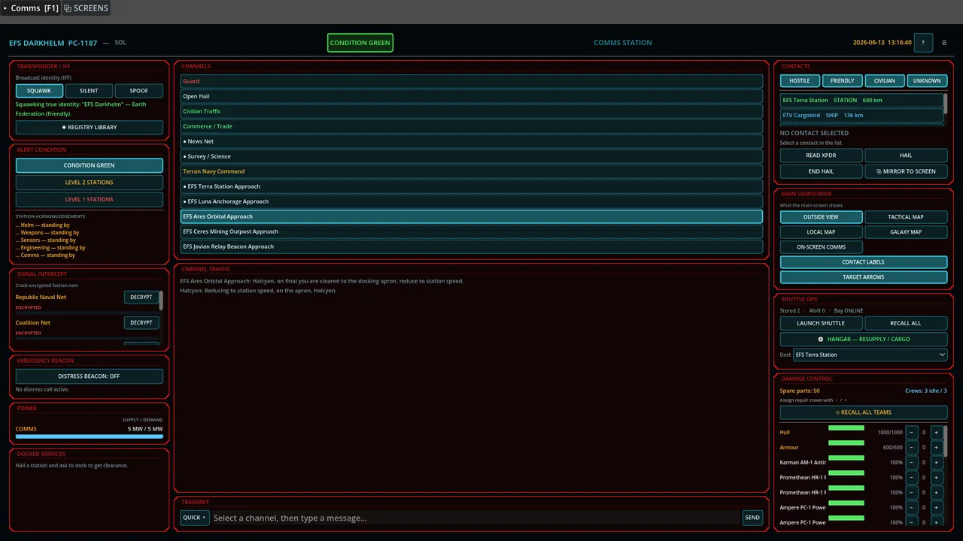Recall all damage control teams
963x541 pixels.
pos(864,413)
